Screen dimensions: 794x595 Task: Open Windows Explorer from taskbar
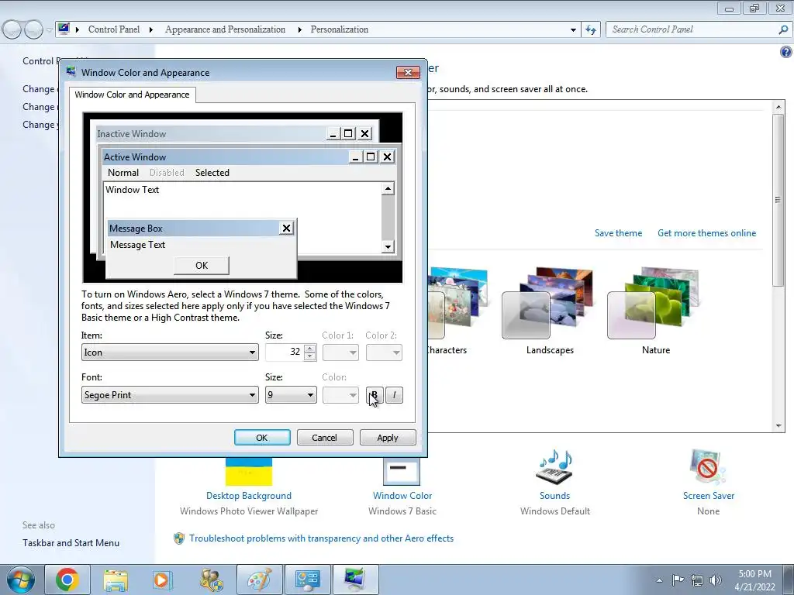click(116, 580)
